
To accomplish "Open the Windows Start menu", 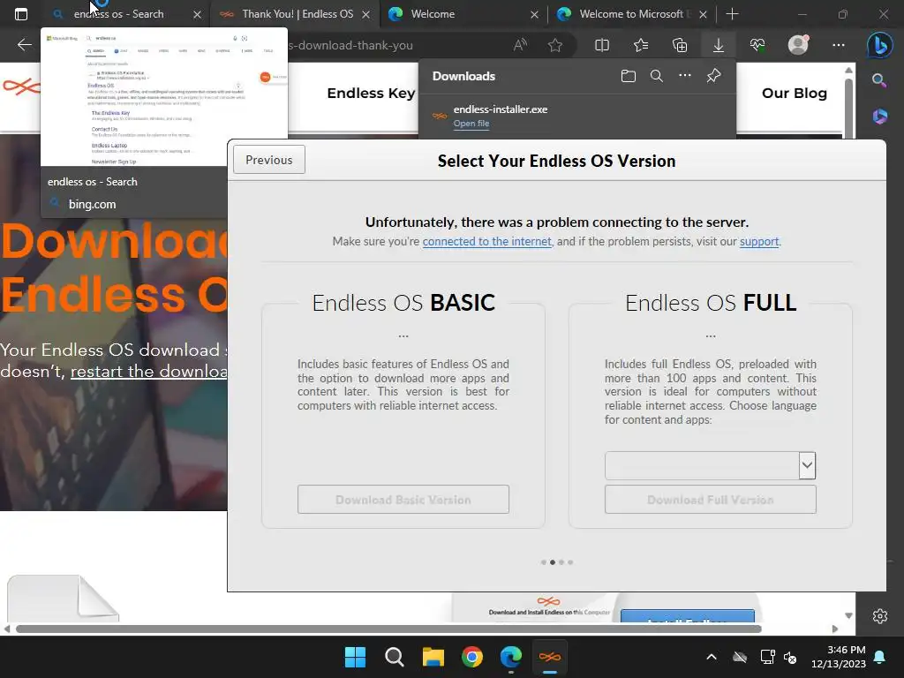I will [x=355, y=657].
